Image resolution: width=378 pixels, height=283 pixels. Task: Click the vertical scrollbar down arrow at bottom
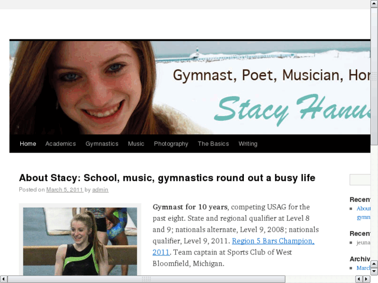coord(374,272)
